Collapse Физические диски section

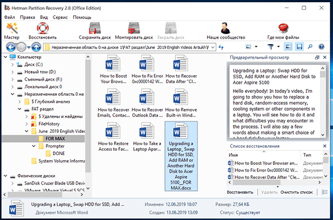(5, 176)
